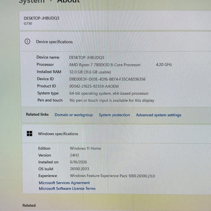The width and height of the screenshot is (211, 211).
Task: Click the 24H2 version value
Action: (75, 155)
